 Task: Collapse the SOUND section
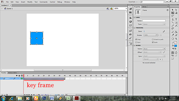(x=135, y=45)
